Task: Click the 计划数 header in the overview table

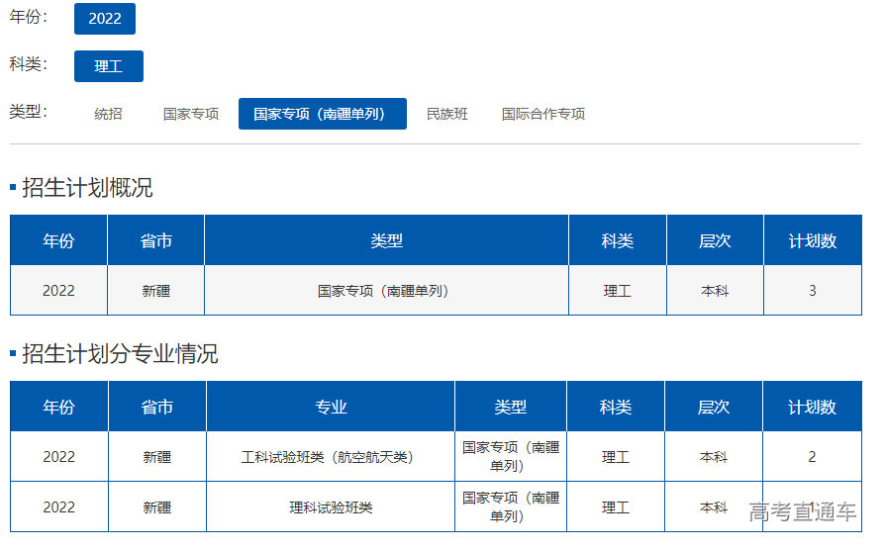Action: [812, 240]
